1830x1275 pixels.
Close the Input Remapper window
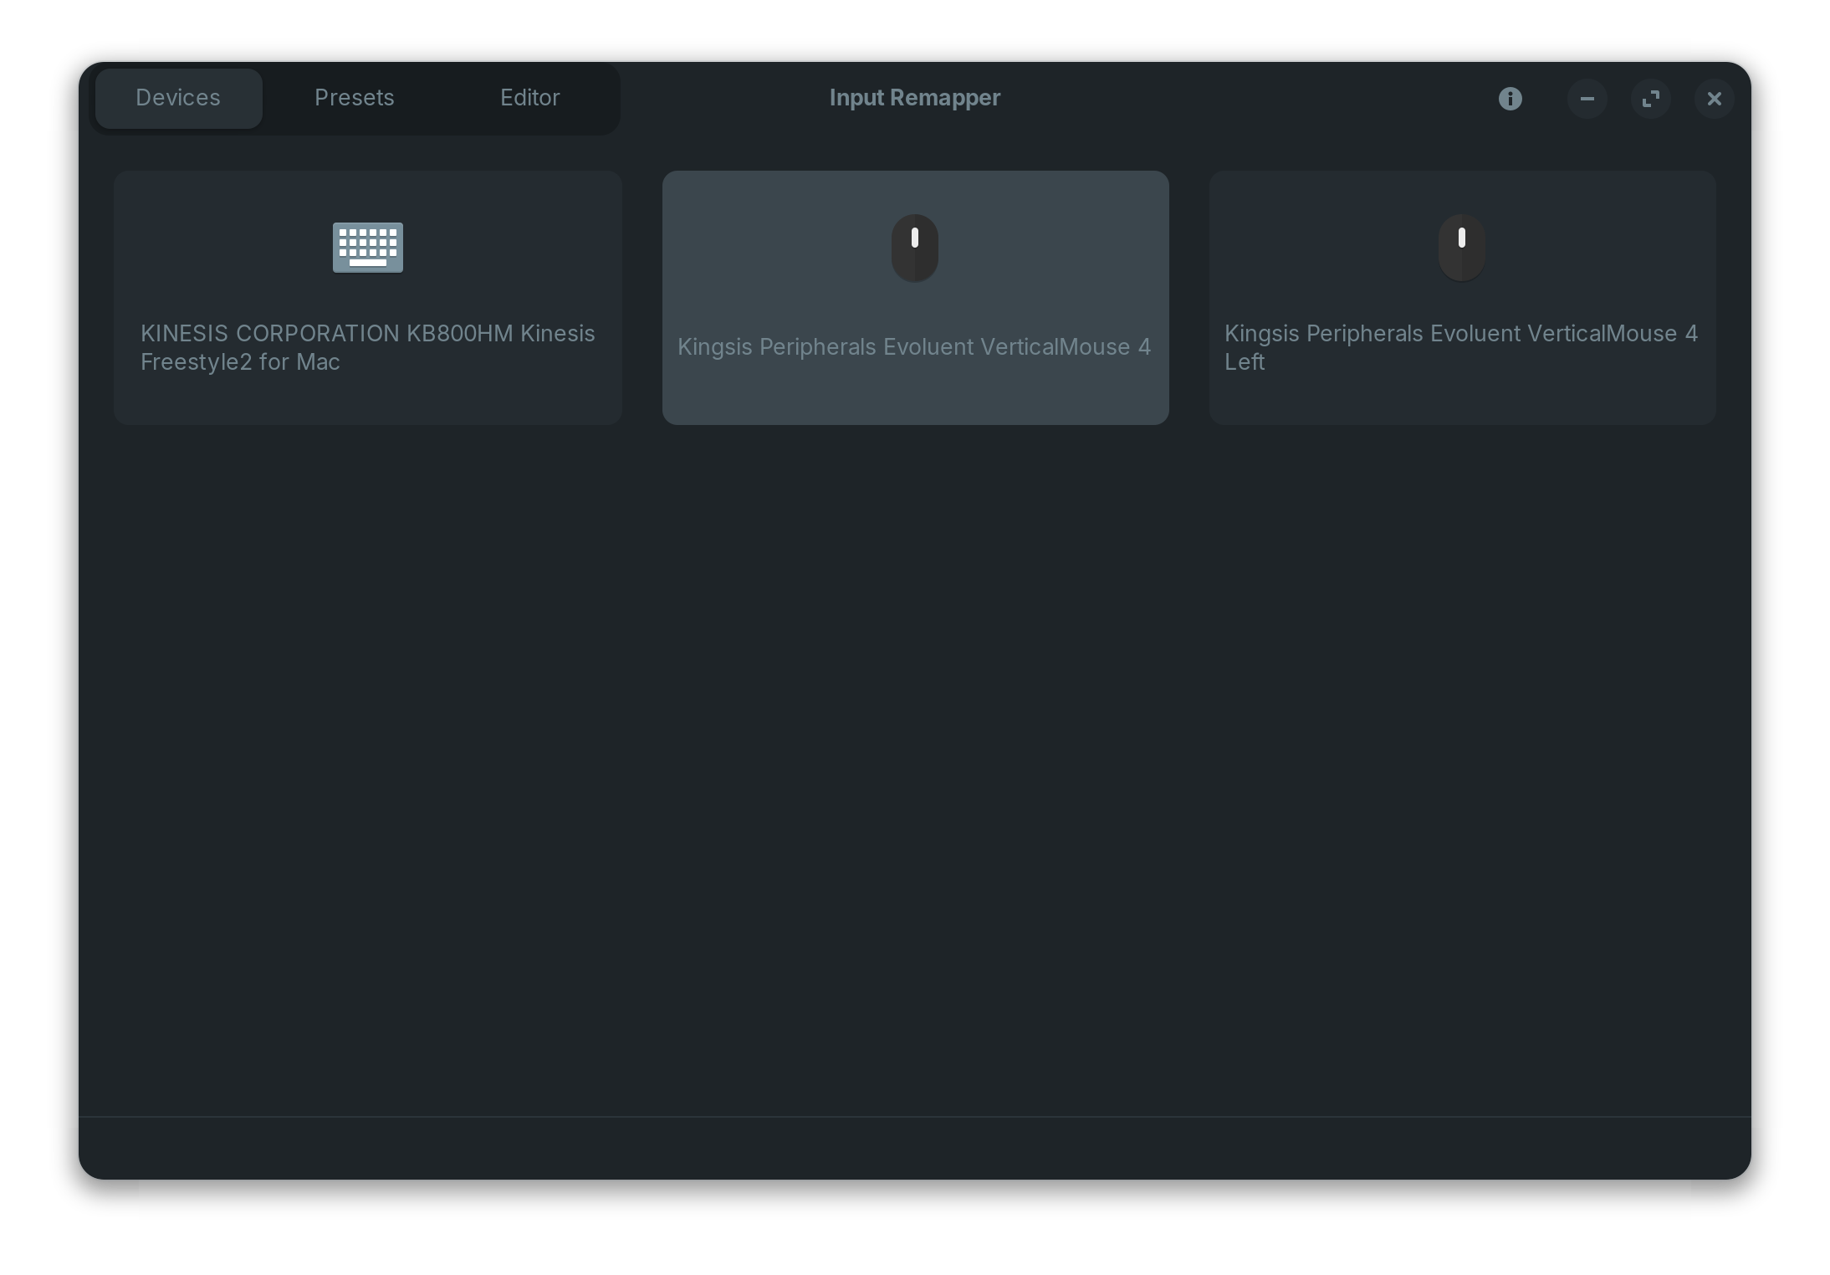point(1714,99)
